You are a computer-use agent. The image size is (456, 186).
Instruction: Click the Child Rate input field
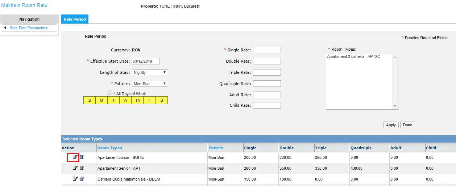267,105
